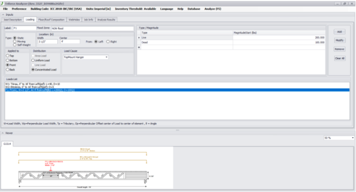
Task: Apply load to Top
Action: [x=8, y=56]
